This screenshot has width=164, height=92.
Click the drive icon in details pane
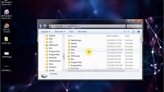pyautogui.click(x=44, y=76)
